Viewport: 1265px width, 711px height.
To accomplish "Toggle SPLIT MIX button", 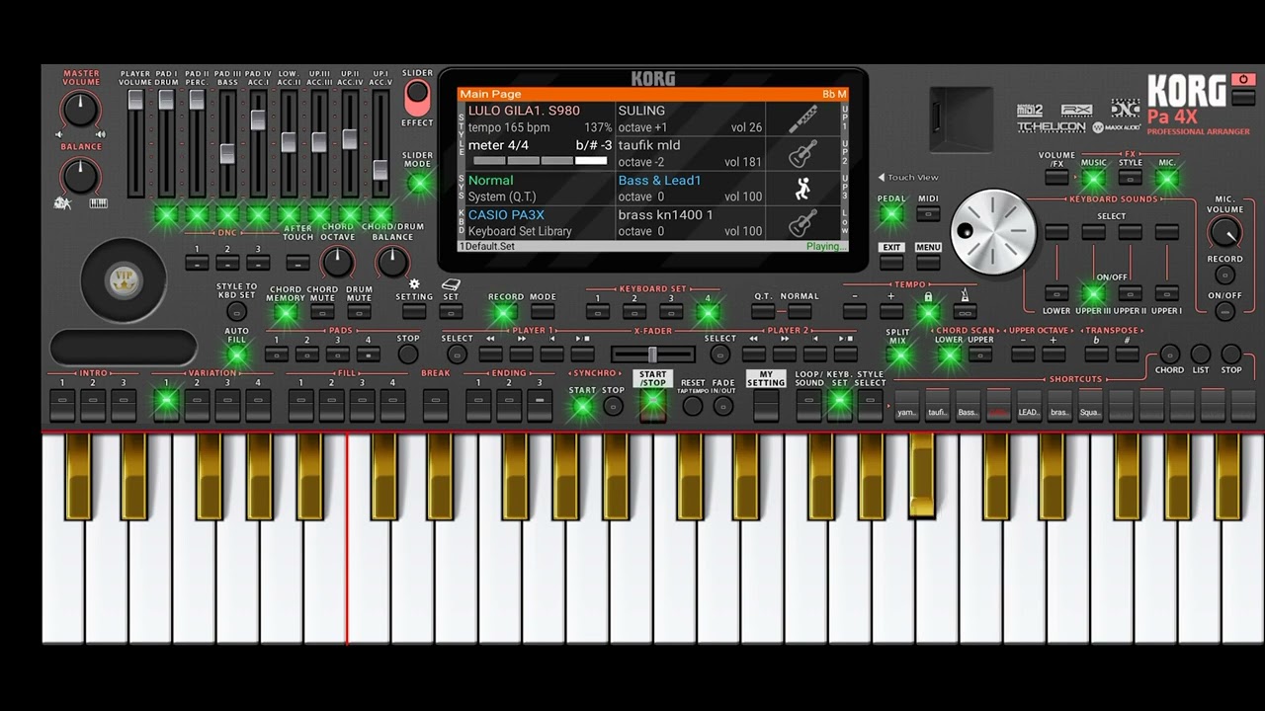I will tap(898, 355).
